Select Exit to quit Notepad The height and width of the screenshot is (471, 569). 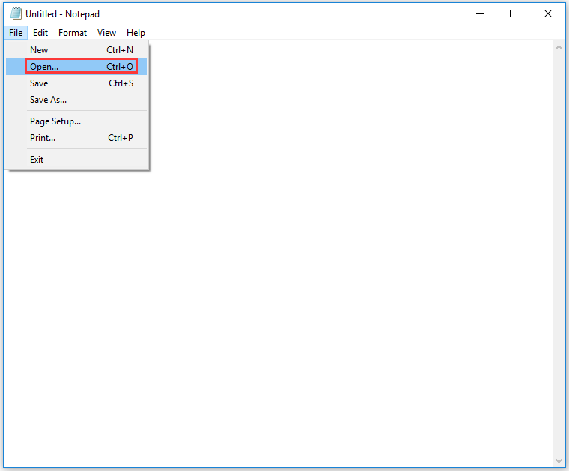pos(37,160)
